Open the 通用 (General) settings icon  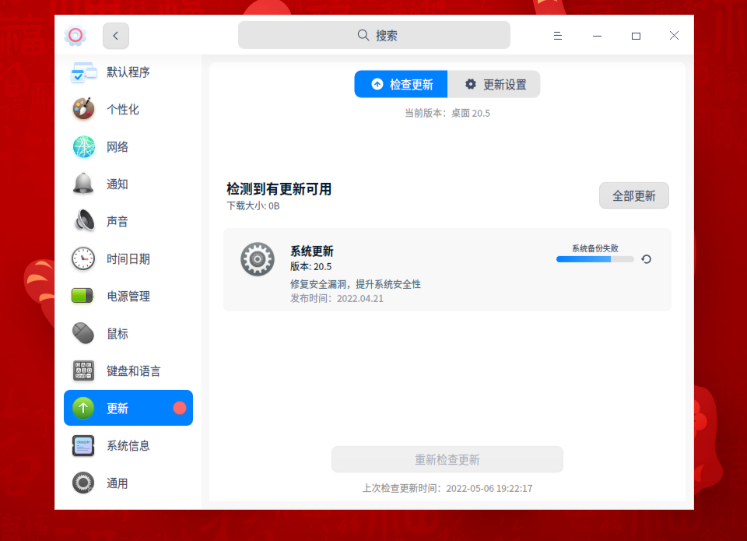click(x=83, y=483)
